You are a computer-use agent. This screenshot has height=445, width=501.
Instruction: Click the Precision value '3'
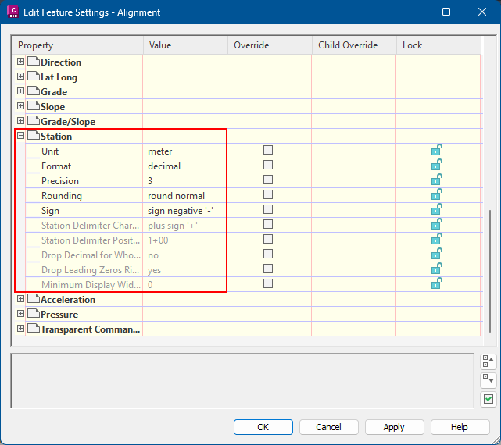150,181
